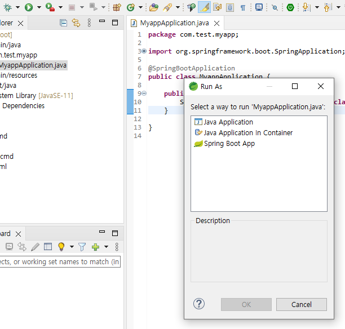Click the Skip breakpoints toolbar icon
This screenshot has height=329, width=345.
pyautogui.click(x=191, y=7)
